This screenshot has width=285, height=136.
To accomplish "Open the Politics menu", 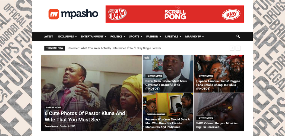I will click(118, 36).
